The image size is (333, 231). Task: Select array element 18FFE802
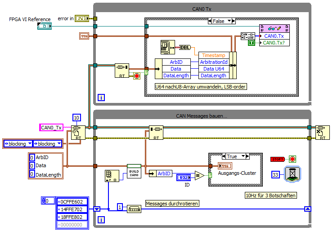[x=72, y=217]
